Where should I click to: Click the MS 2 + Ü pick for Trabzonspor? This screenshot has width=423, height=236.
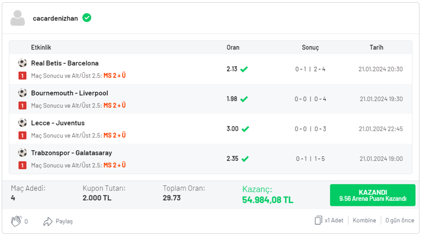115,165
